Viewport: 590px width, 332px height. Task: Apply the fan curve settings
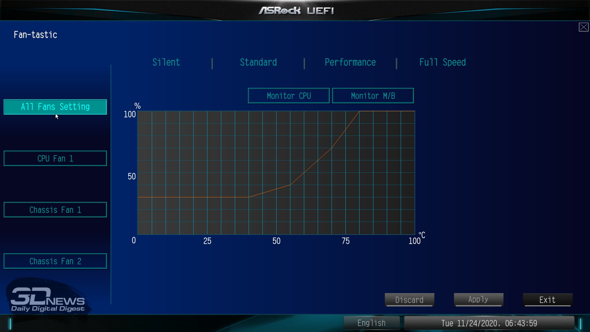coord(478,300)
